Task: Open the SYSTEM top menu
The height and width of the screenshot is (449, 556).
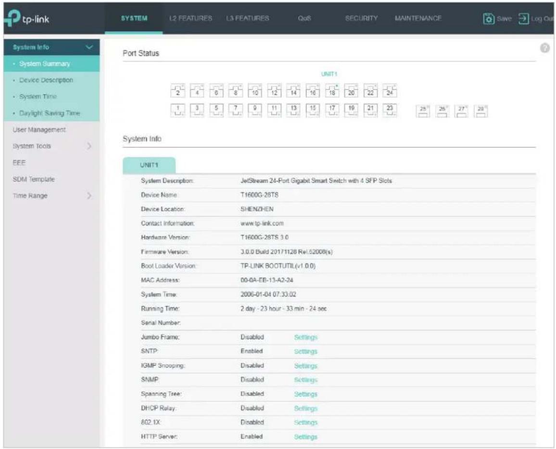Action: coord(134,18)
